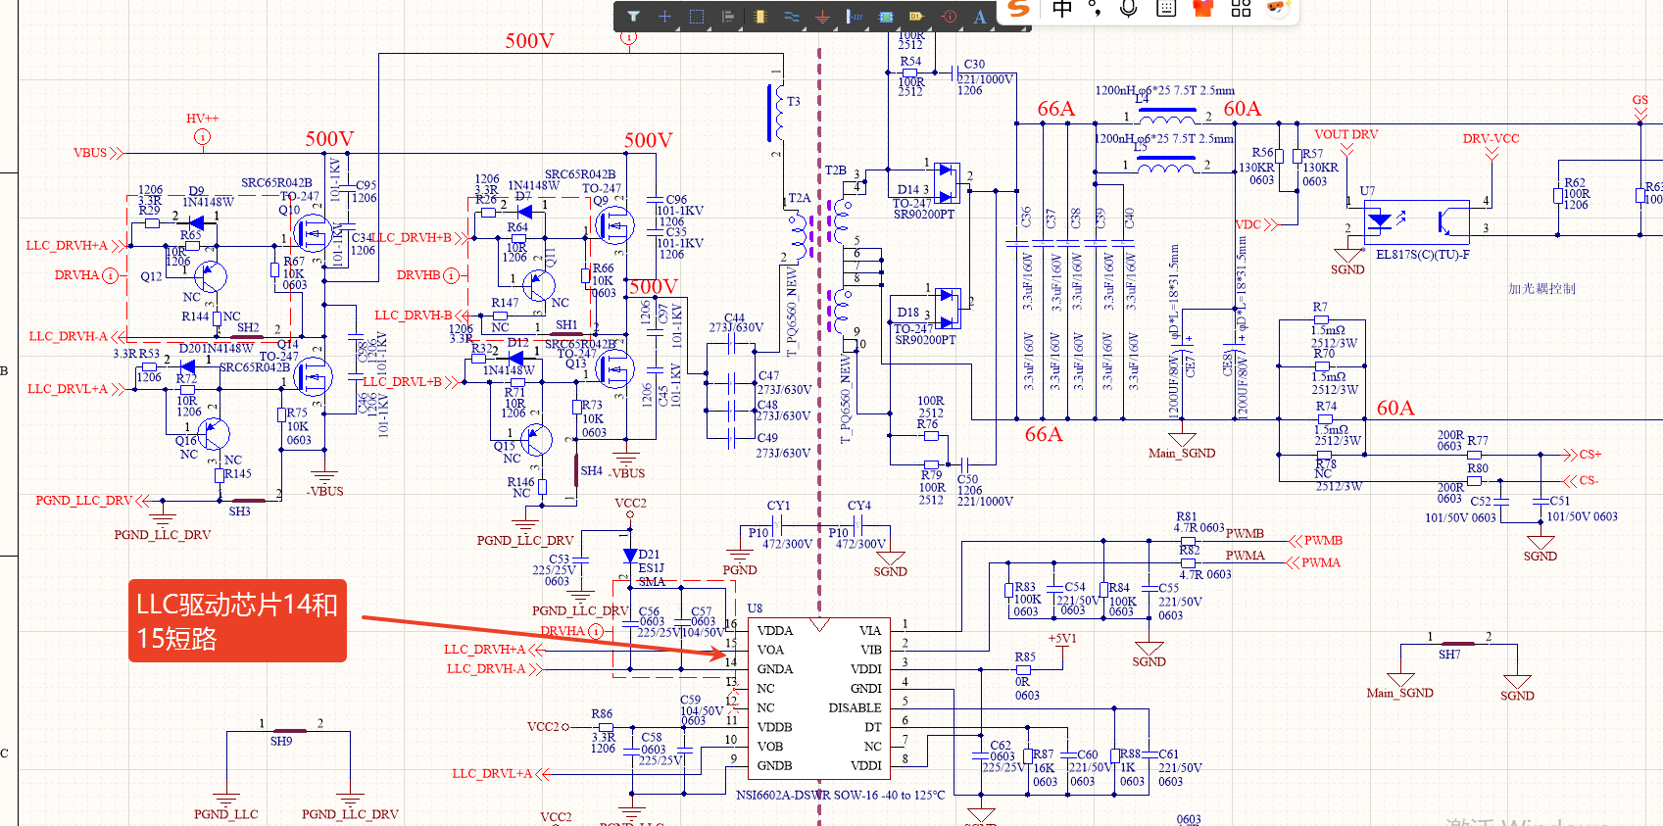Select the Place Wire tool
The height and width of the screenshot is (826, 1663).
click(792, 16)
